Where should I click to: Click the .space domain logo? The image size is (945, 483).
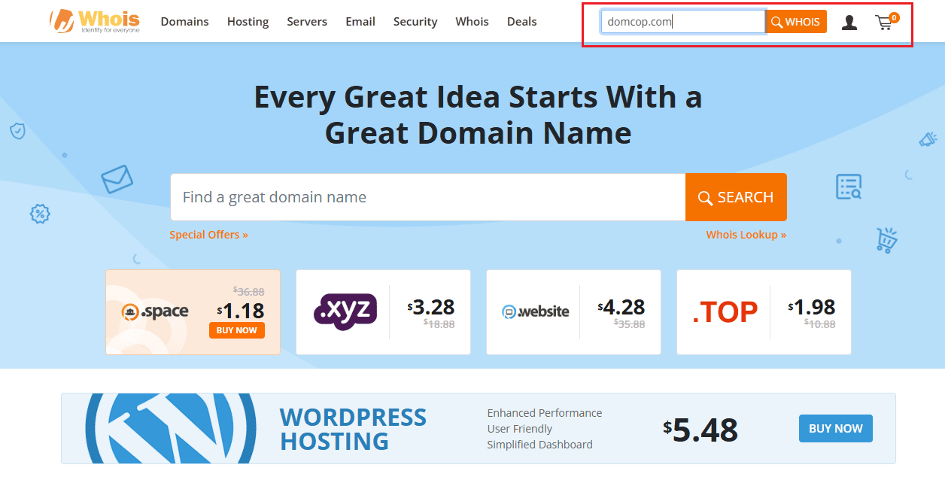[155, 311]
